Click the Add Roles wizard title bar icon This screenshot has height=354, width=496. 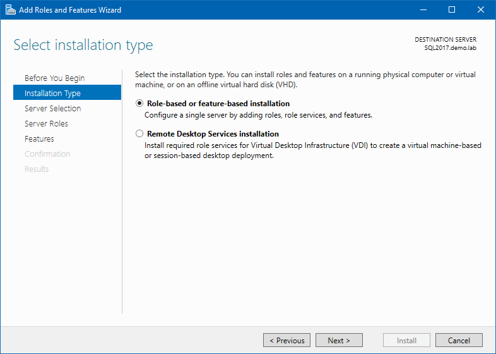[x=10, y=9]
